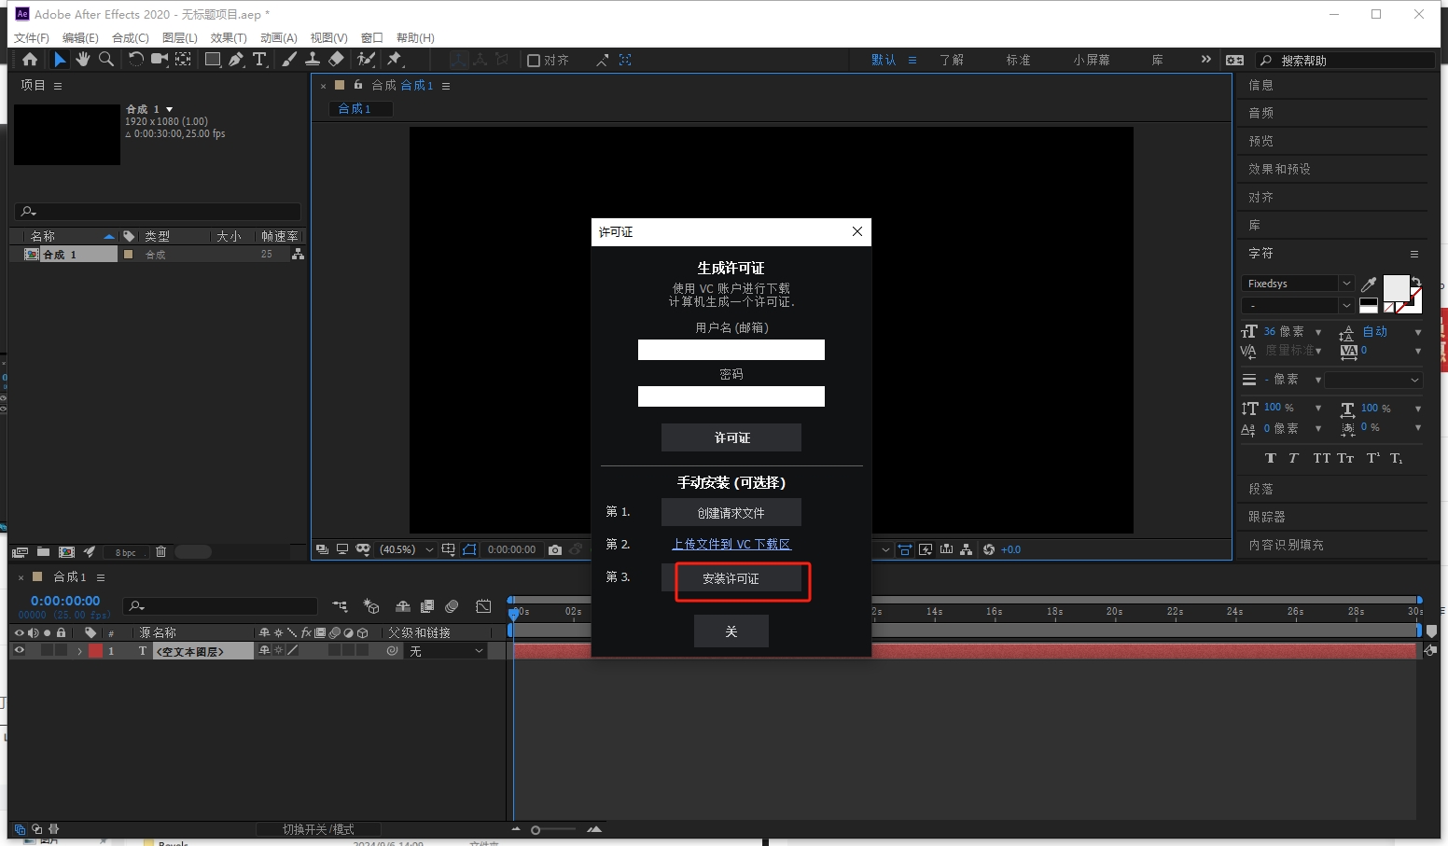1448x846 pixels.
Task: Select the Brush tool
Action: [x=289, y=60]
